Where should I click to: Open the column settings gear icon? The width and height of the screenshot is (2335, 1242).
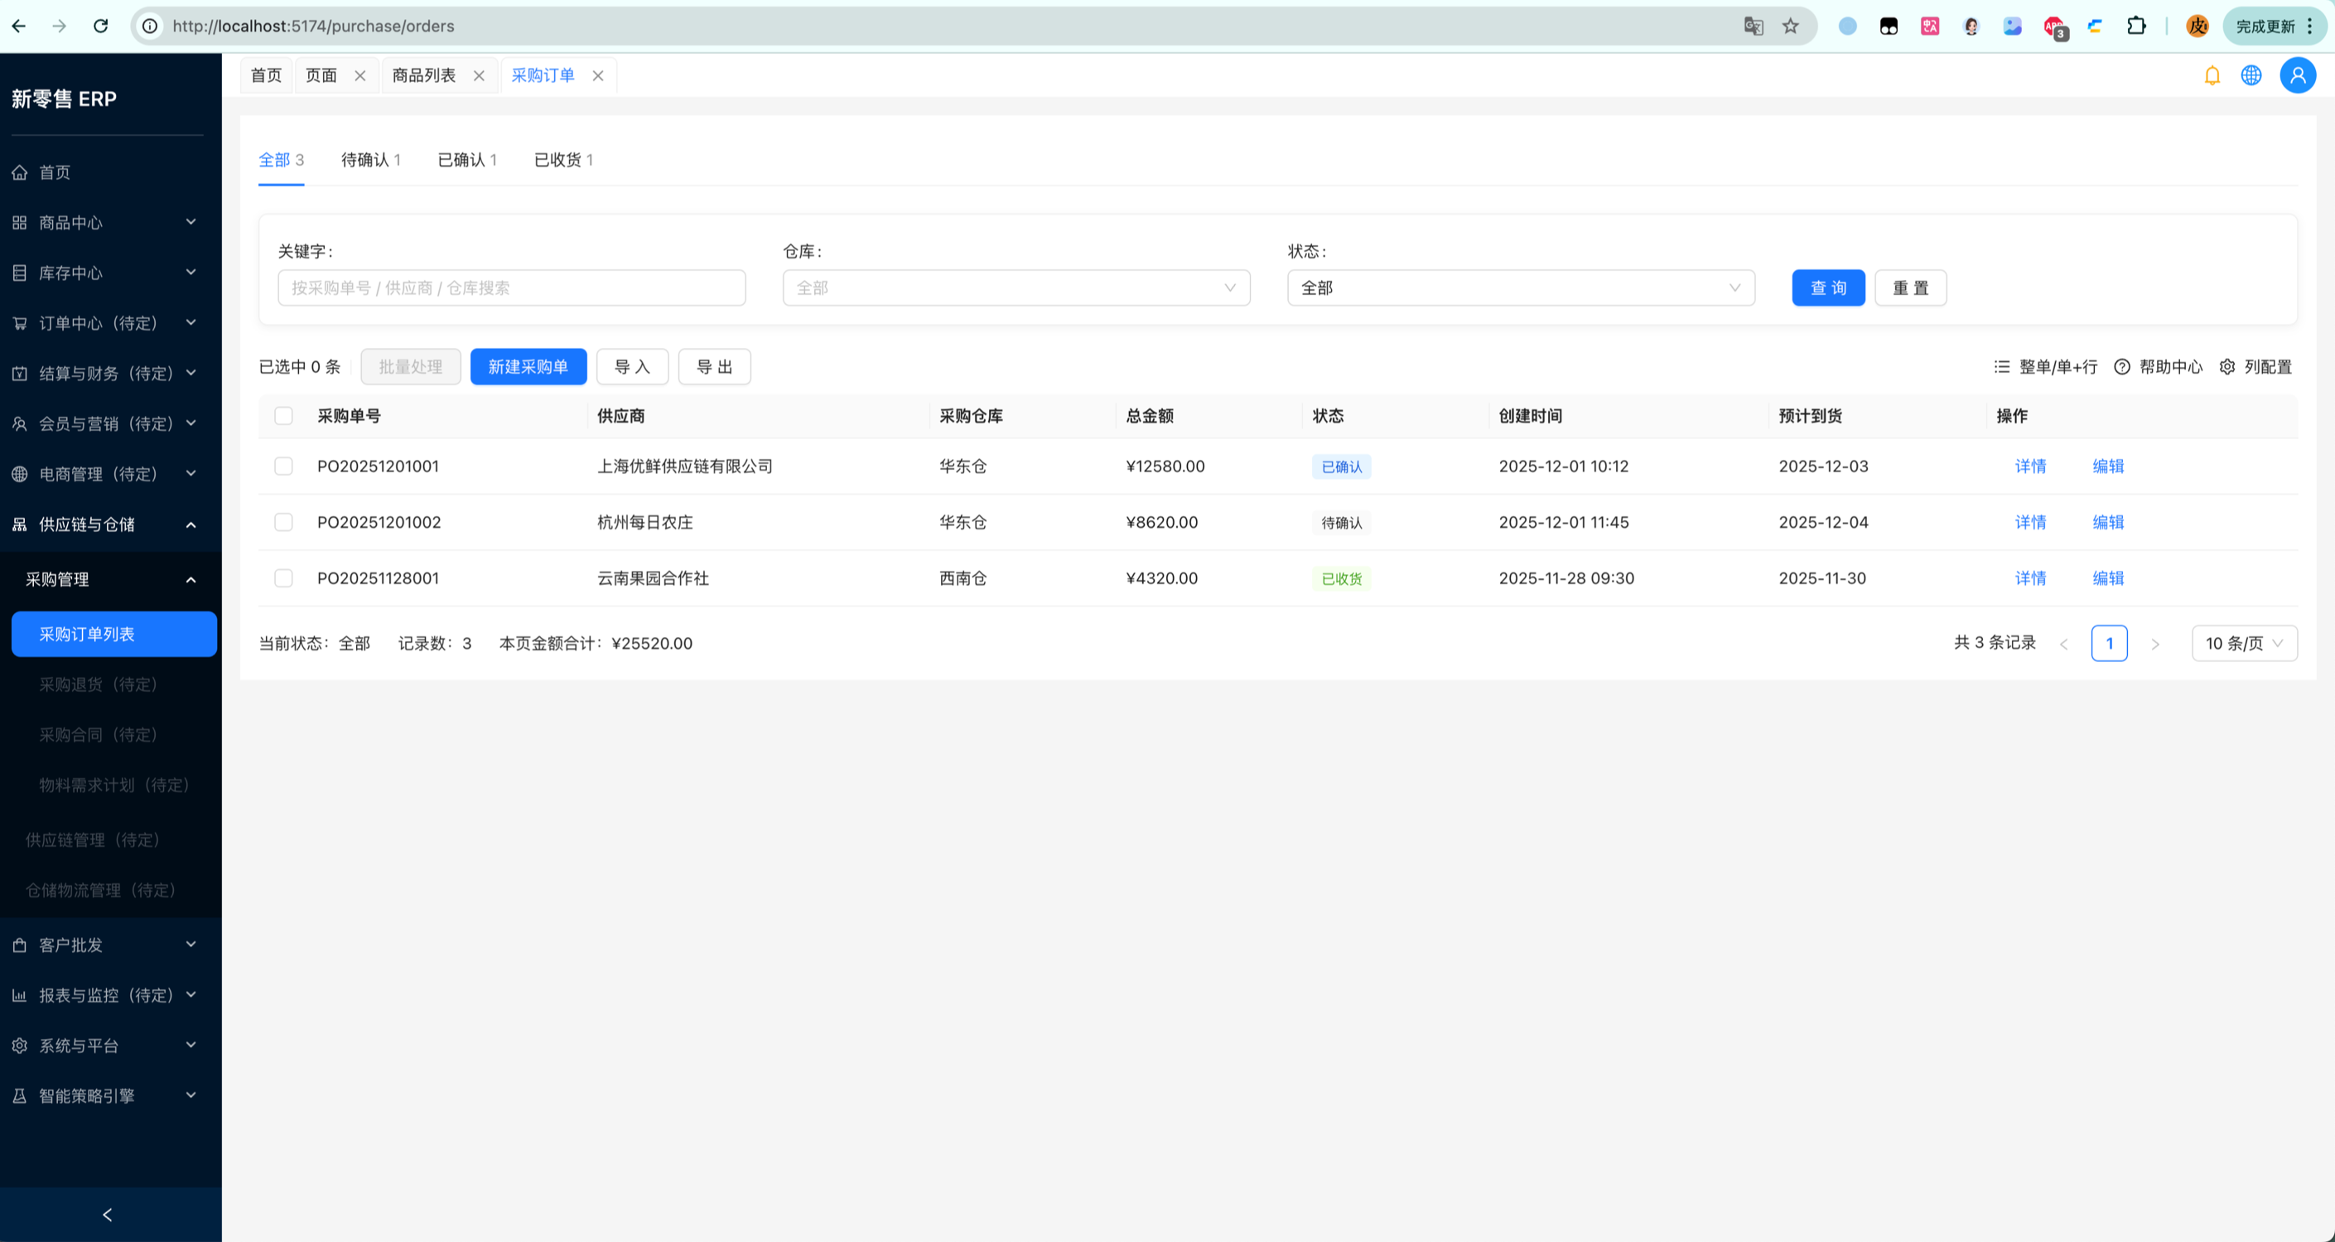tap(2227, 366)
